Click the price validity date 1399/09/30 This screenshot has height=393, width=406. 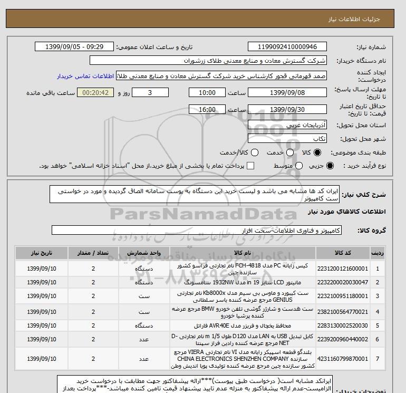pos(287,109)
